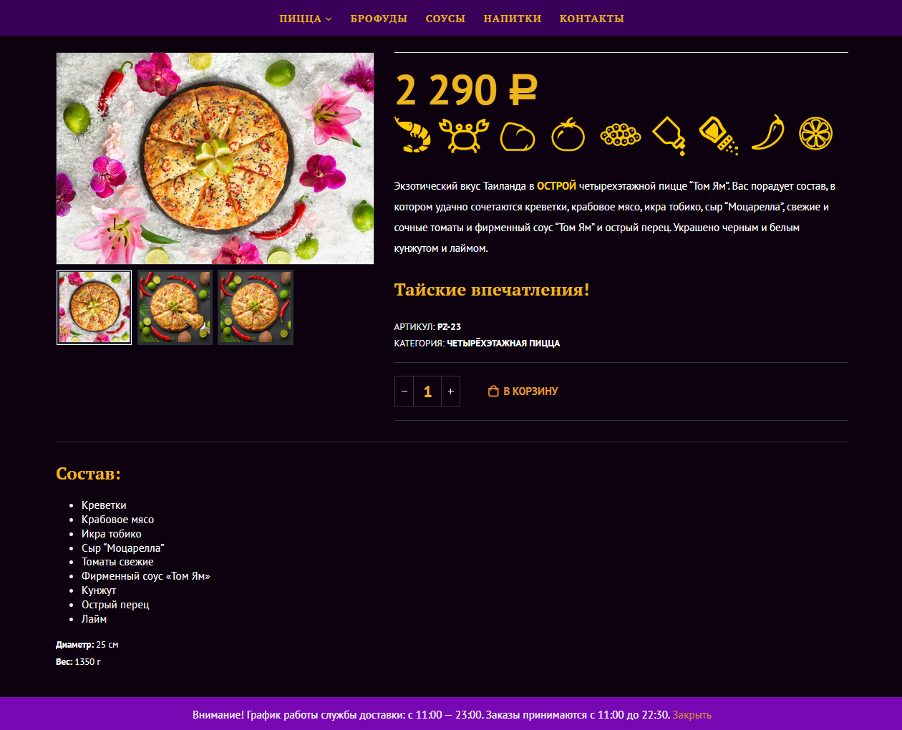Click the mozzarella cheese ingredient icon
The width and height of the screenshot is (902, 730).
point(518,136)
